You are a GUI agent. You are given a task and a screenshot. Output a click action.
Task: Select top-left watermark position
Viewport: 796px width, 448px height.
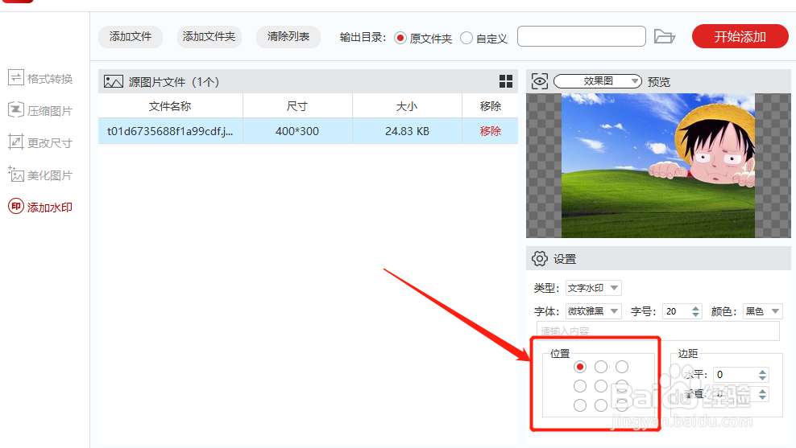click(x=580, y=367)
